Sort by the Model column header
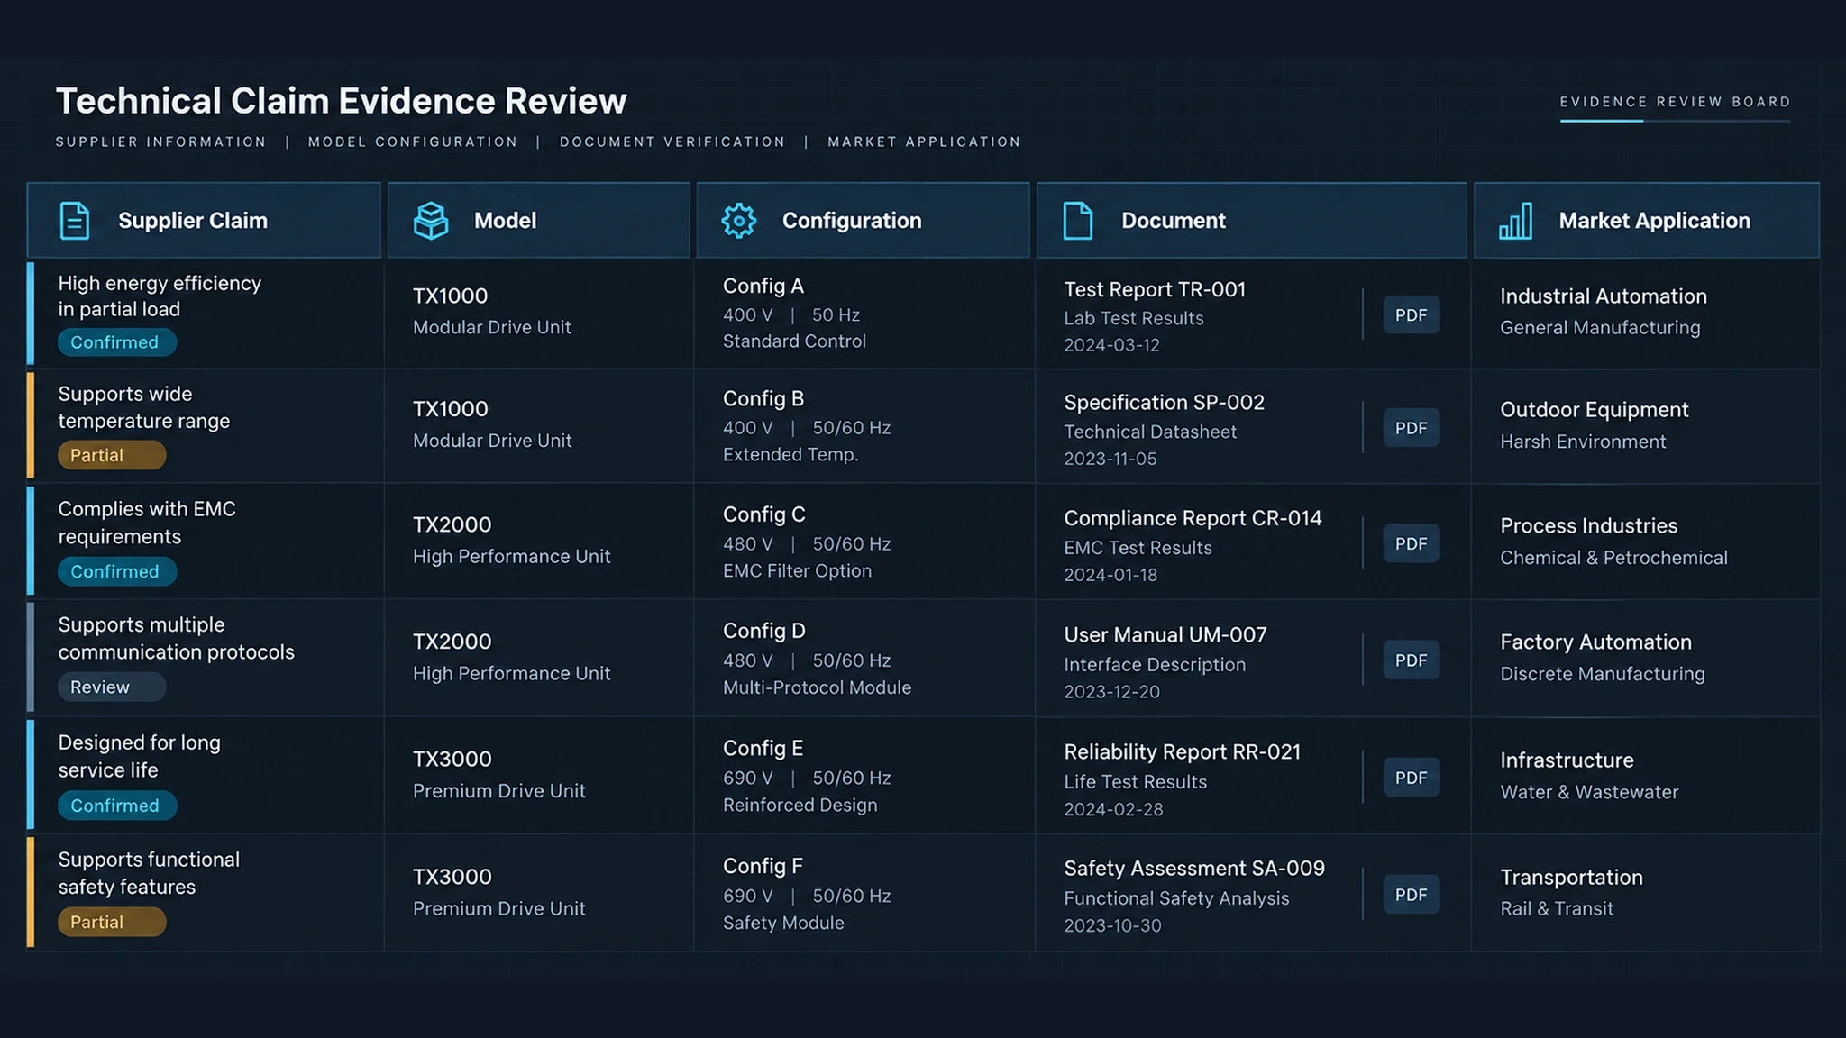Image resolution: width=1846 pixels, height=1038 pixels. click(x=539, y=221)
